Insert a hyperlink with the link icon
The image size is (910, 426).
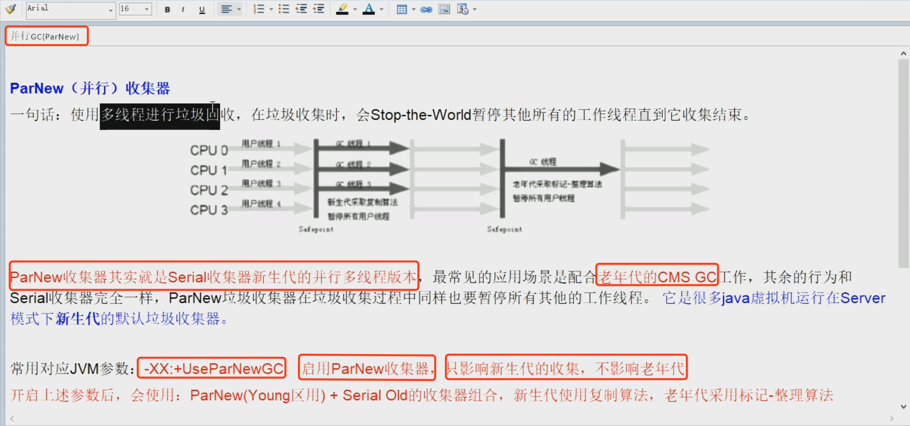(426, 10)
